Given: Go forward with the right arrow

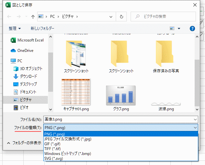Looking at the screenshot, I should point(19,17).
